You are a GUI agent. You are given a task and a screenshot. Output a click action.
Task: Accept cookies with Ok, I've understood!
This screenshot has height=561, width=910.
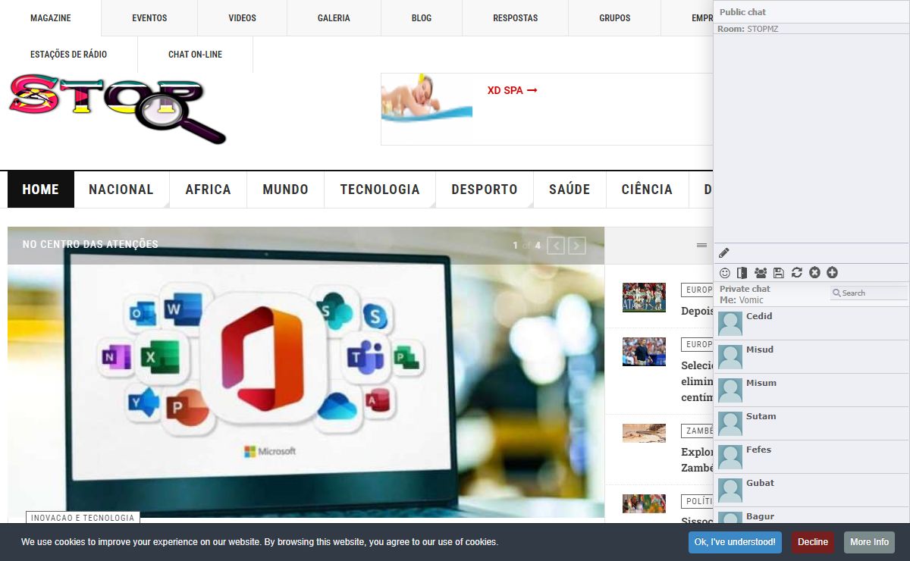(735, 542)
